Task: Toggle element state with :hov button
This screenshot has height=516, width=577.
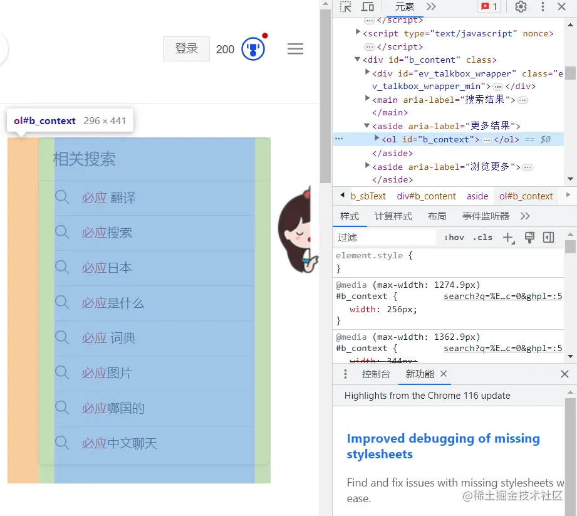Action: (454, 237)
